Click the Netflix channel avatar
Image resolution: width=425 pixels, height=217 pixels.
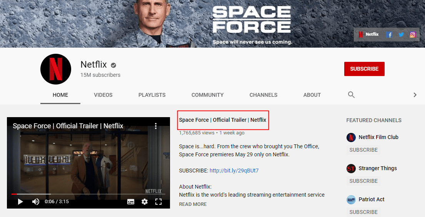(x=56, y=69)
